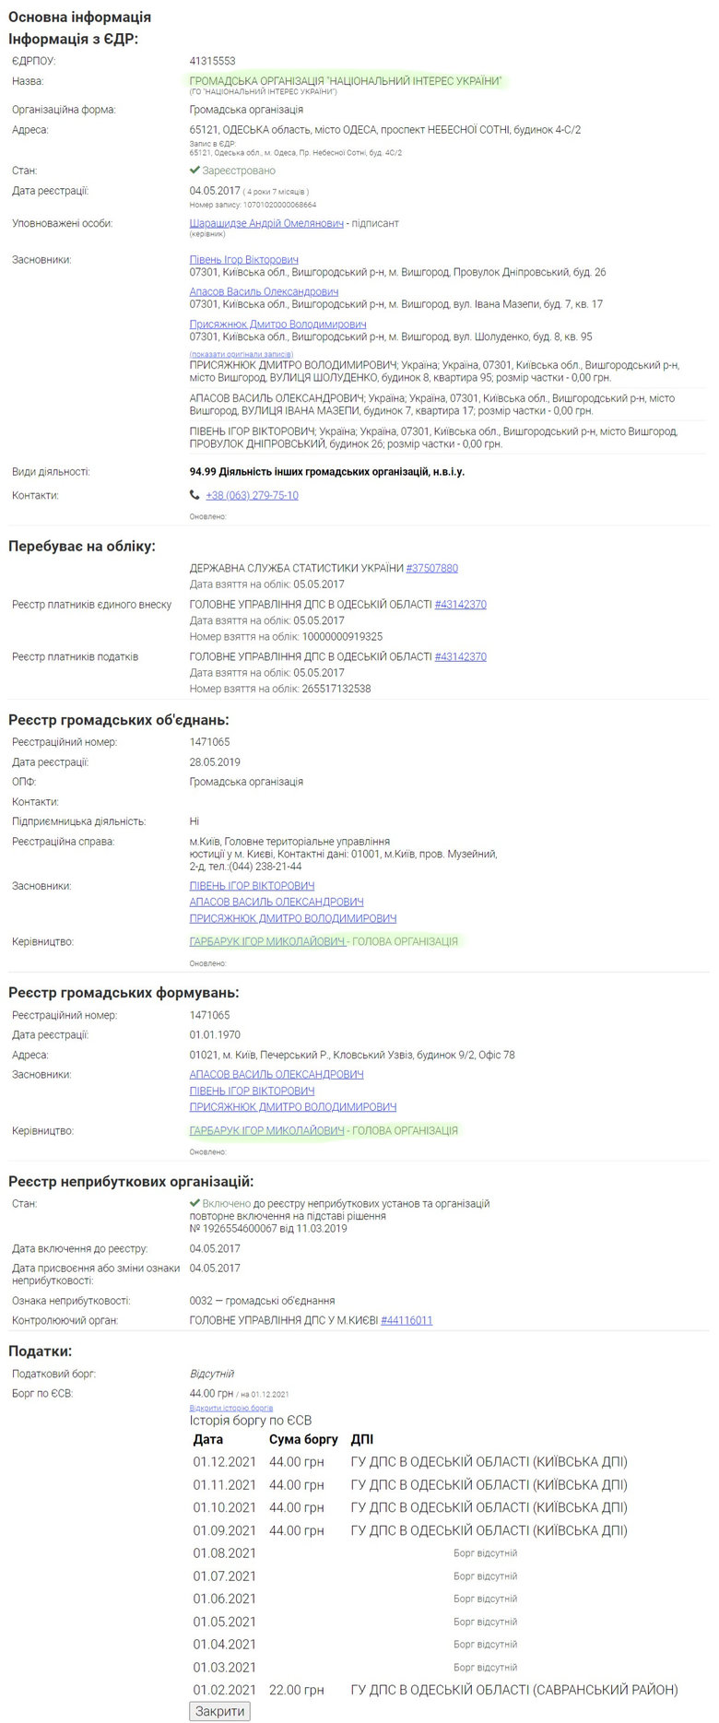Open АПАСОВ ВАСИЛЬ ОЛЕКСАНДРОВИЧ in громадських формувань

pyautogui.click(x=277, y=1075)
